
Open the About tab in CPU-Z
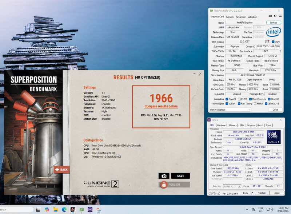[x=268, y=125]
